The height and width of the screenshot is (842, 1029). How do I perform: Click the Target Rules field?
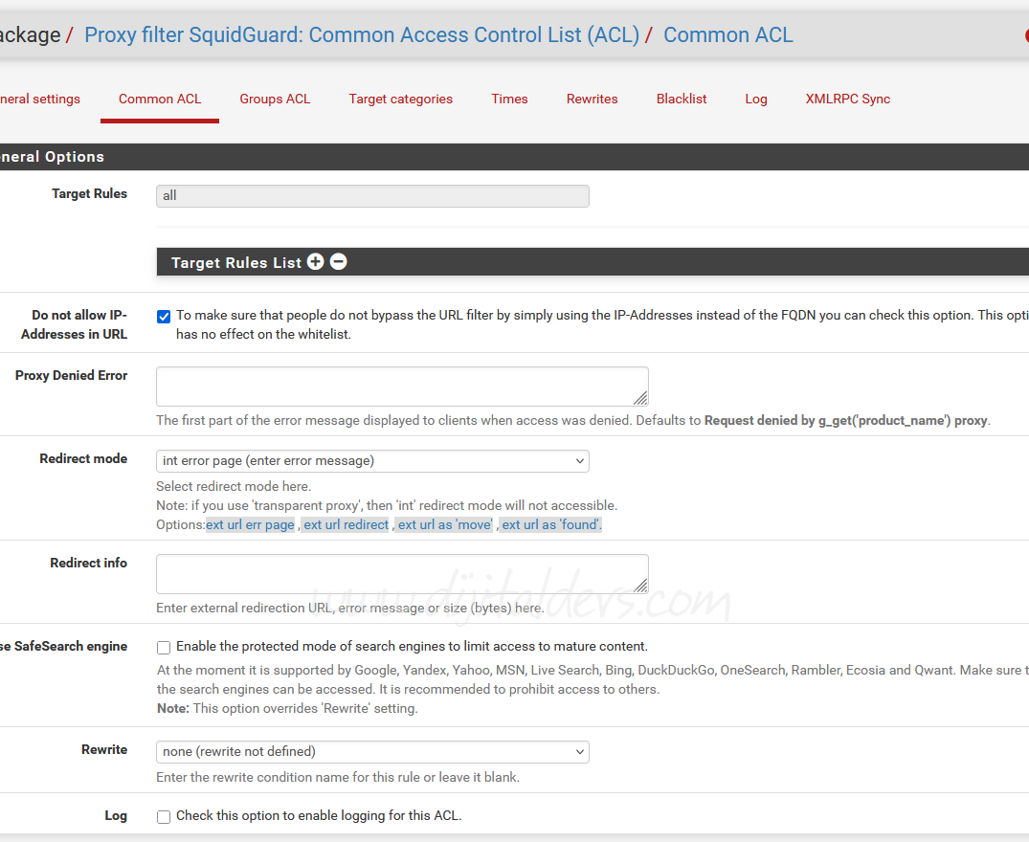click(372, 196)
